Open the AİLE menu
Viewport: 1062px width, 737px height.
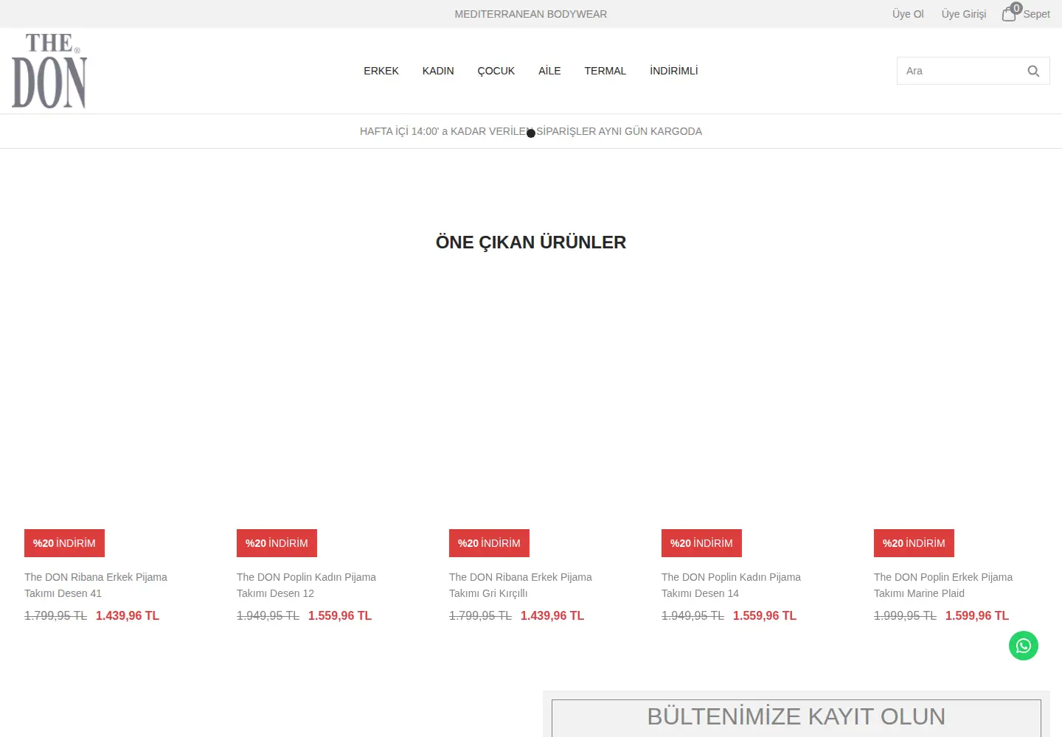(x=549, y=71)
